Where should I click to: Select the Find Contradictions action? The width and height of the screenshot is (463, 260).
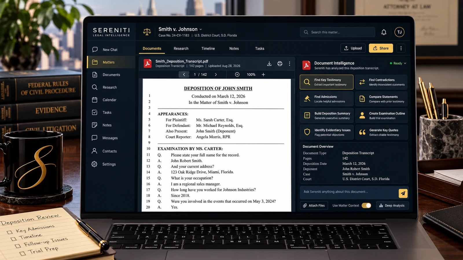381,82
